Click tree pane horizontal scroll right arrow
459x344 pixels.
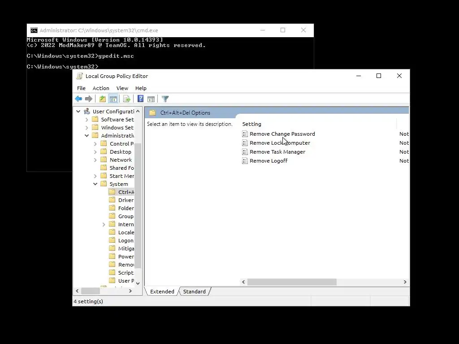coord(130,291)
